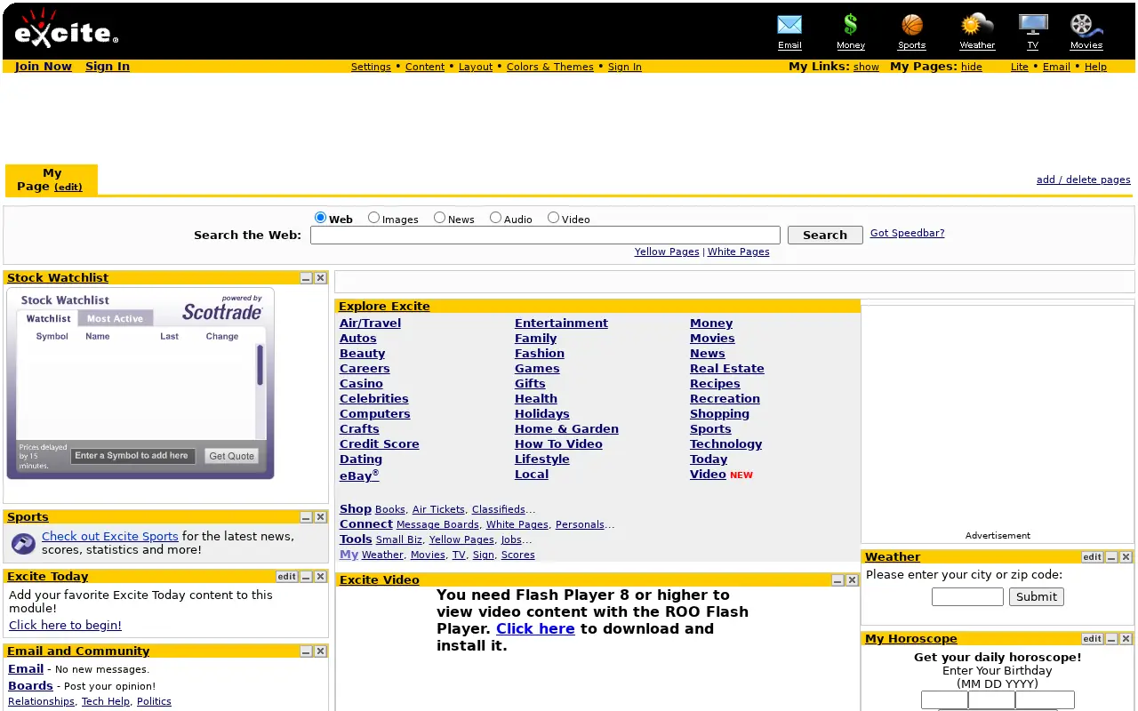Screen dimensions: 1138x711
Task: Click the Stock Watchlist scrollbar
Action: point(260,365)
